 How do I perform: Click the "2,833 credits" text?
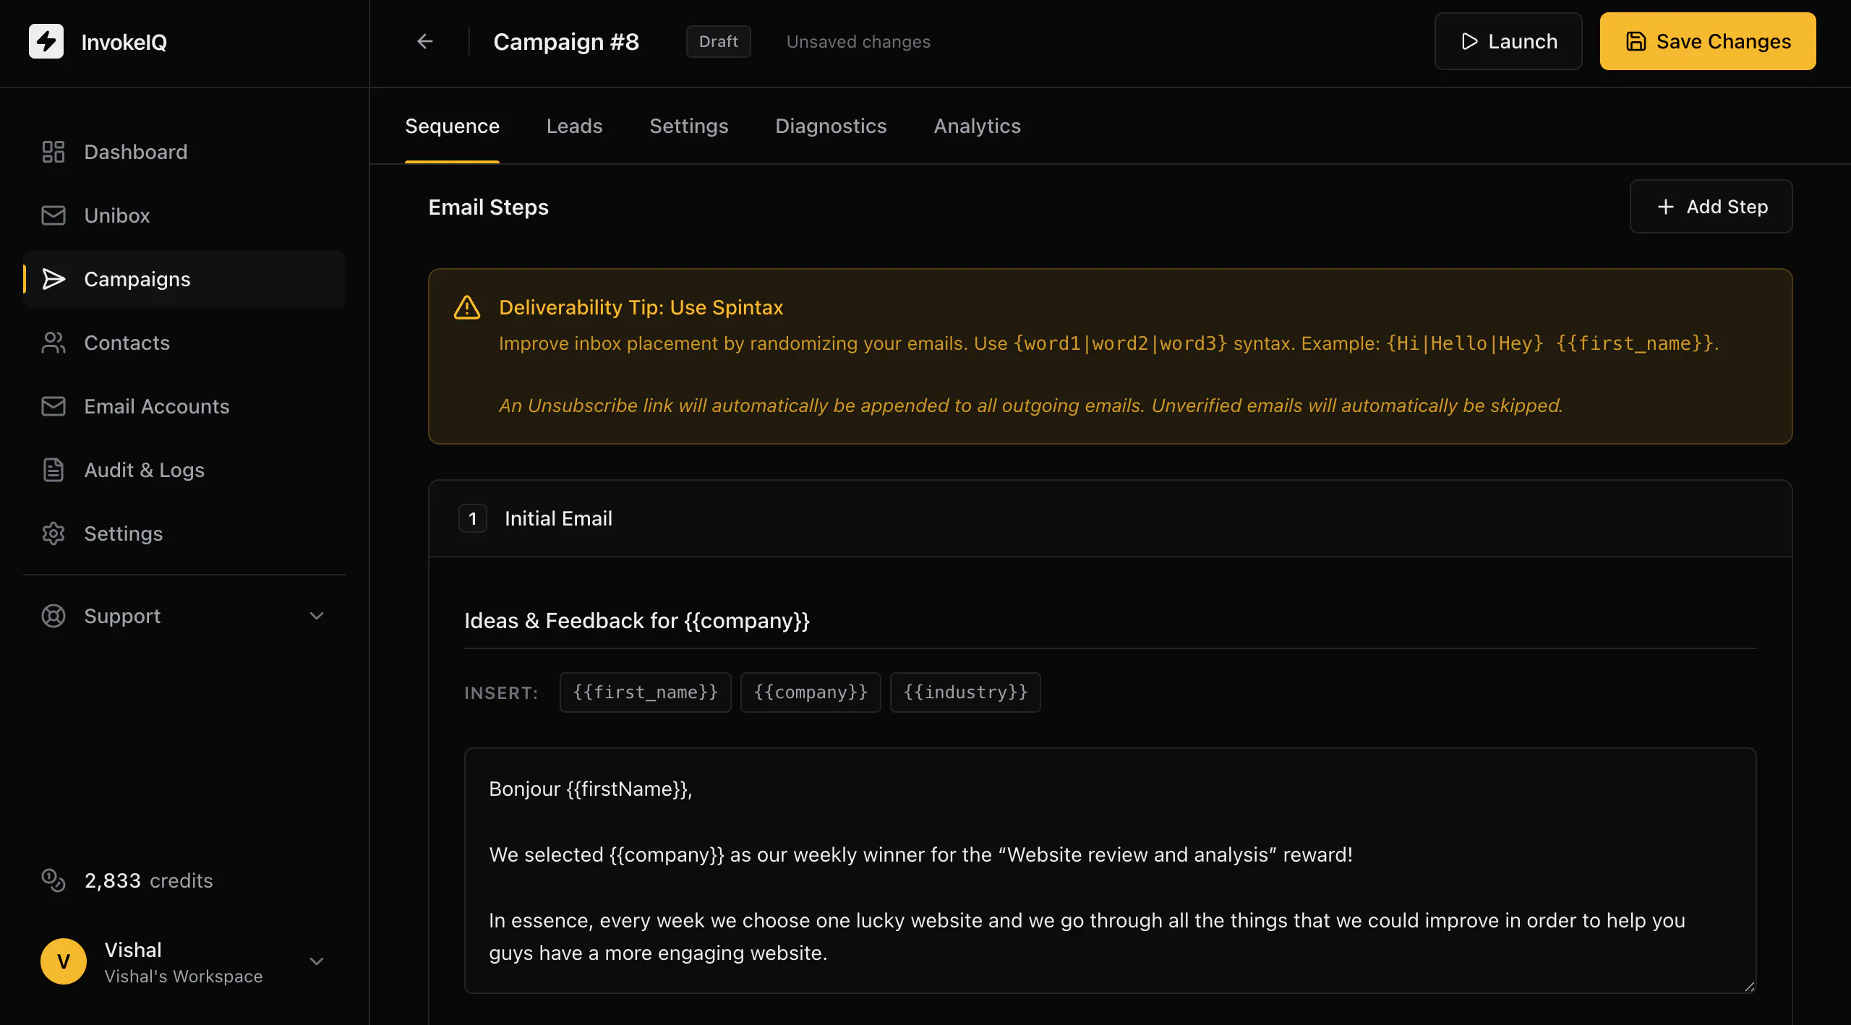(x=148, y=880)
